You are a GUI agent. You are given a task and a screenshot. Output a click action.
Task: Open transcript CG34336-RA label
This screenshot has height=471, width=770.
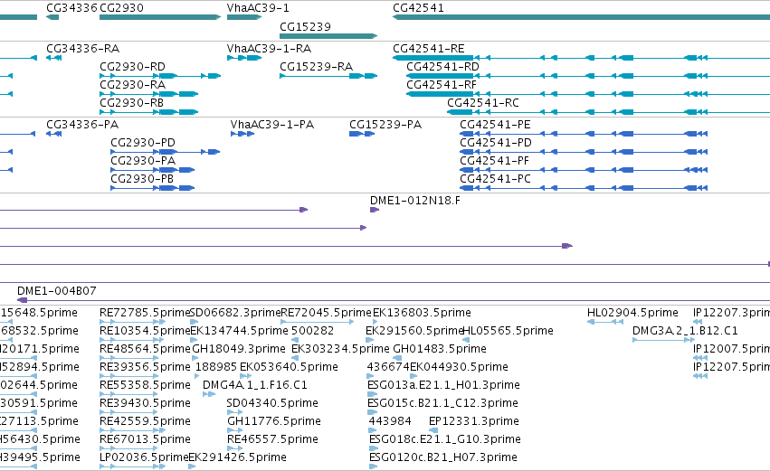click(82, 48)
